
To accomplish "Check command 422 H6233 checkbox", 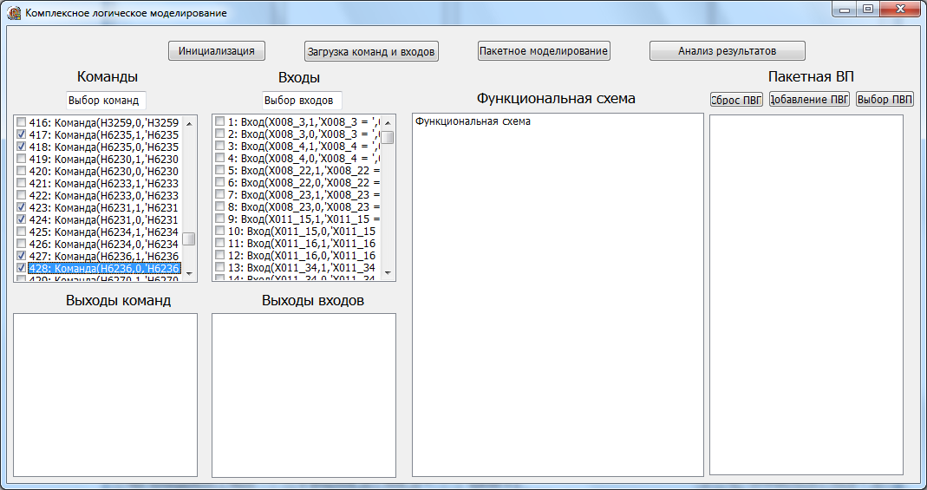I will pyautogui.click(x=22, y=195).
